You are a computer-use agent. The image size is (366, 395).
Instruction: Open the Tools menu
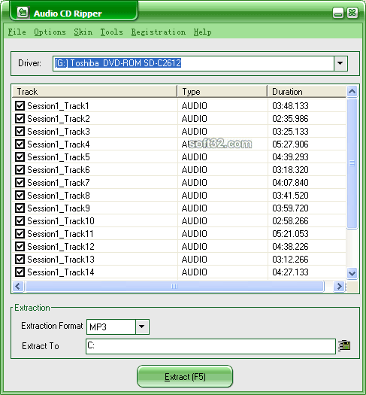[x=111, y=32]
